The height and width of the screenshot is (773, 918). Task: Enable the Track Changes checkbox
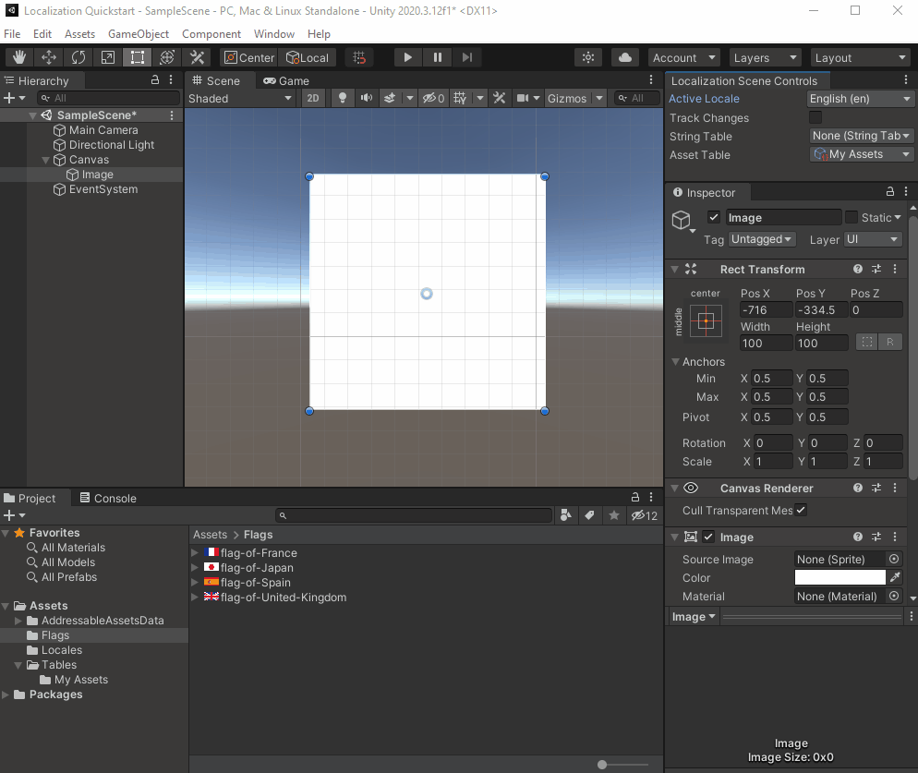(814, 118)
